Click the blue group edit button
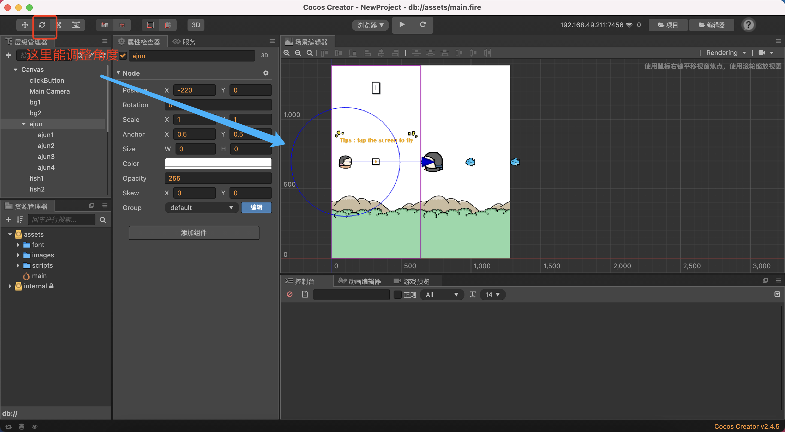 point(256,208)
